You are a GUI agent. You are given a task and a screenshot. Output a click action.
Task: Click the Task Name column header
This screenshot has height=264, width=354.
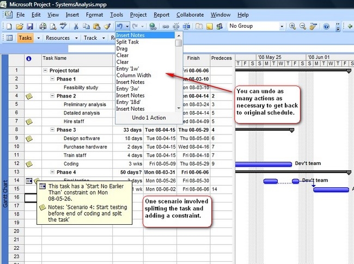[x=54, y=58]
